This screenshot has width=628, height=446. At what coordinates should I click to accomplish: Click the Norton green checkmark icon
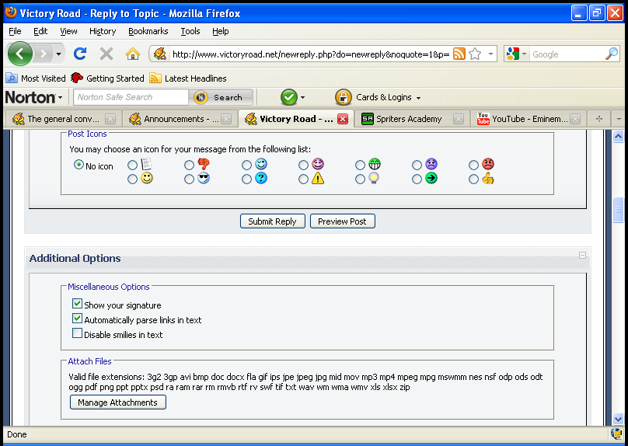(x=288, y=97)
